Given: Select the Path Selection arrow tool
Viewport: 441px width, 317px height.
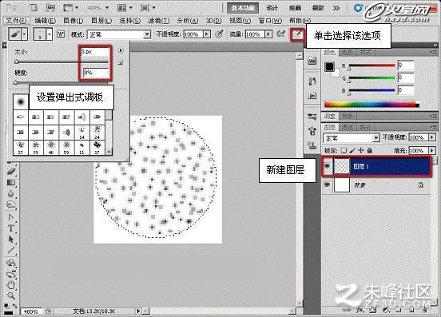Looking at the screenshot, I should (x=11, y=240).
